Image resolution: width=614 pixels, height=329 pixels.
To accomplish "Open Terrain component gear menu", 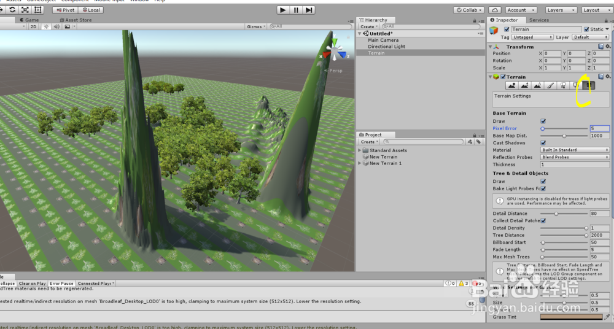I will point(608,77).
